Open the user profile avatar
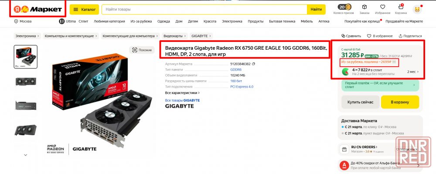Screen dimensions: 436x174 (417, 10)
